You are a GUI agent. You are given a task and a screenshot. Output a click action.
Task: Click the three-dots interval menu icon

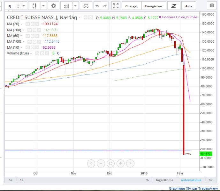18,6
